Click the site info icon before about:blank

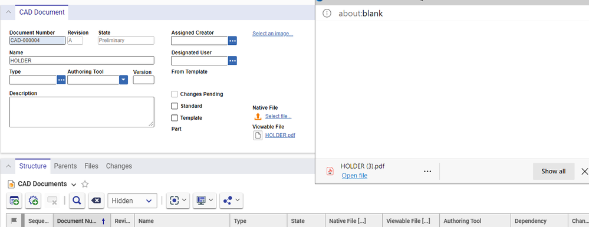click(327, 14)
